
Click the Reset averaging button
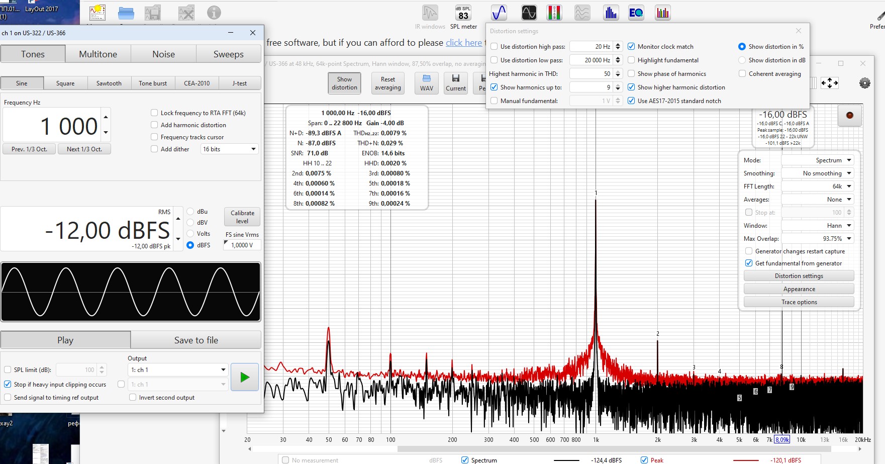coord(387,83)
